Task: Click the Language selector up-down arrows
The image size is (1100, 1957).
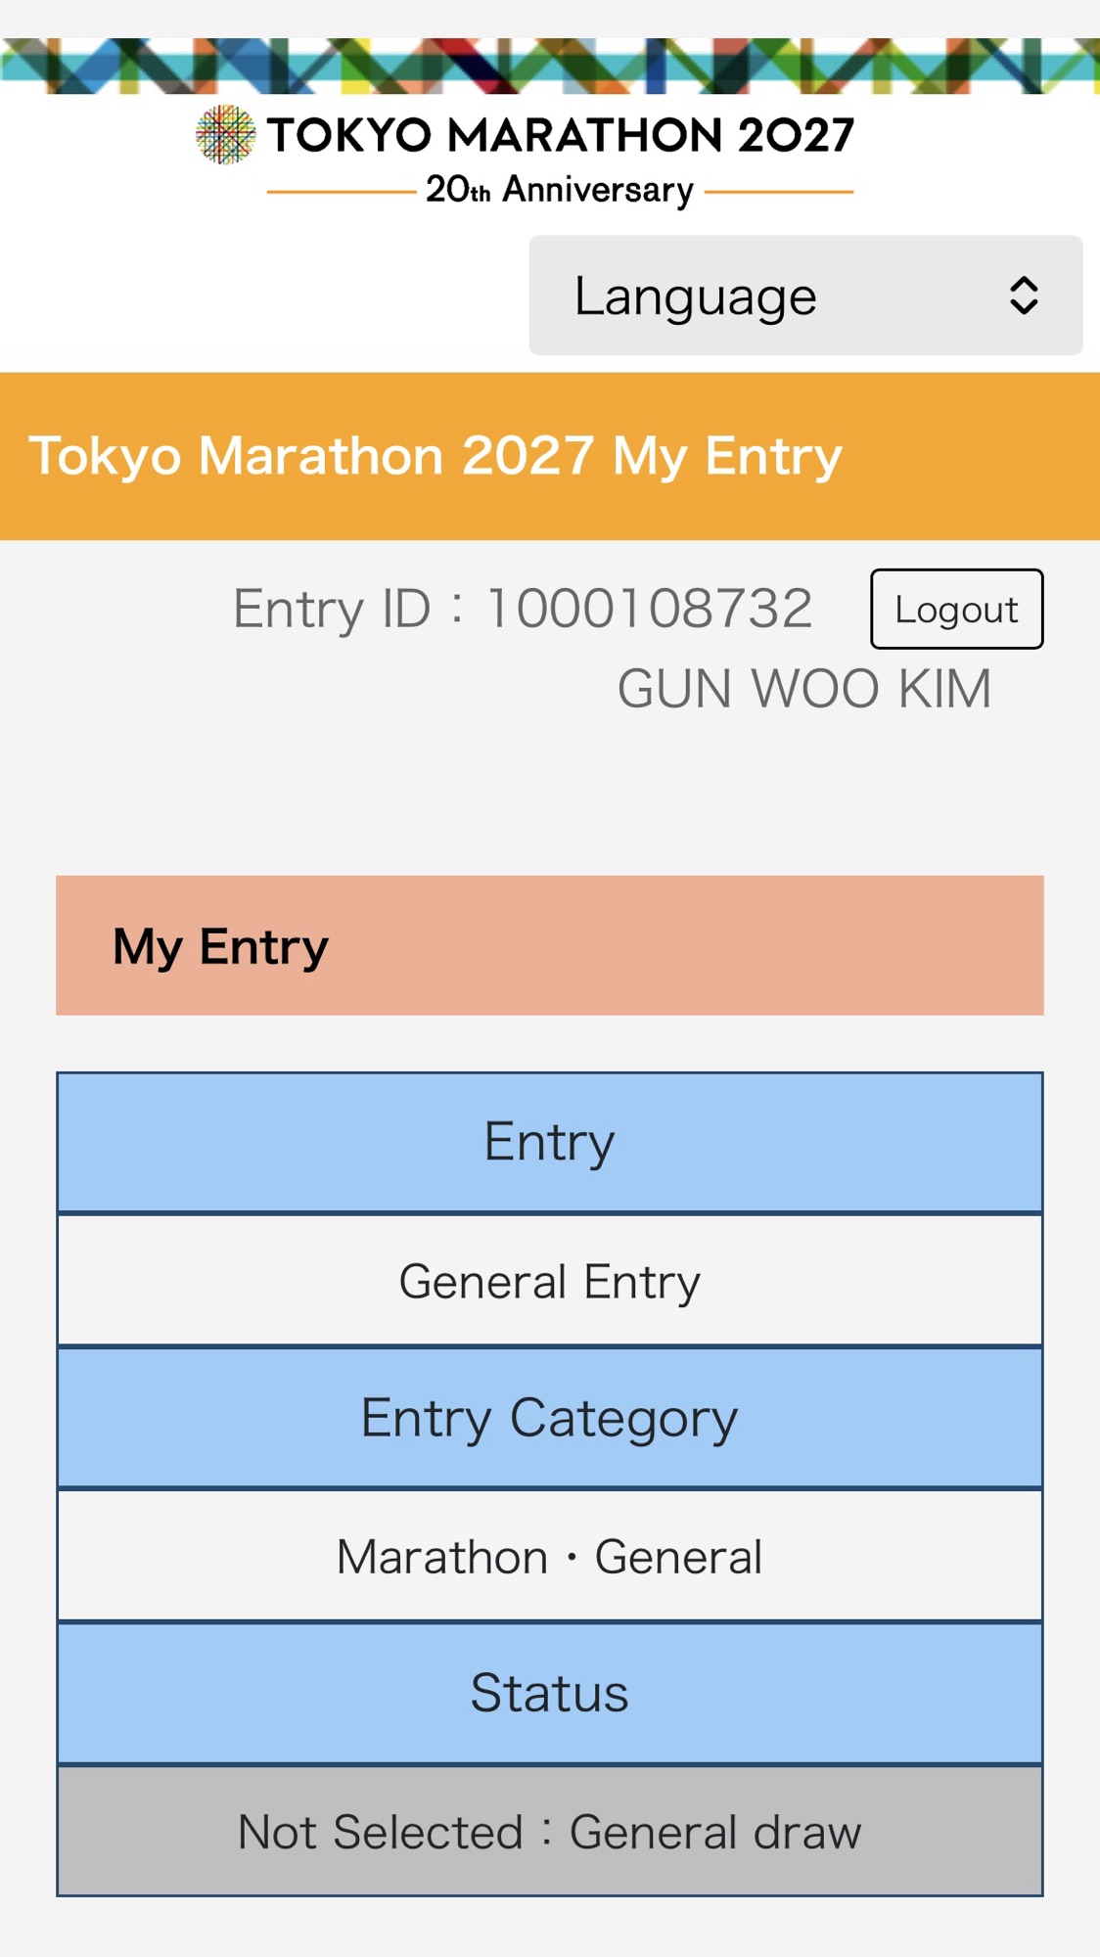Action: coord(1023,296)
